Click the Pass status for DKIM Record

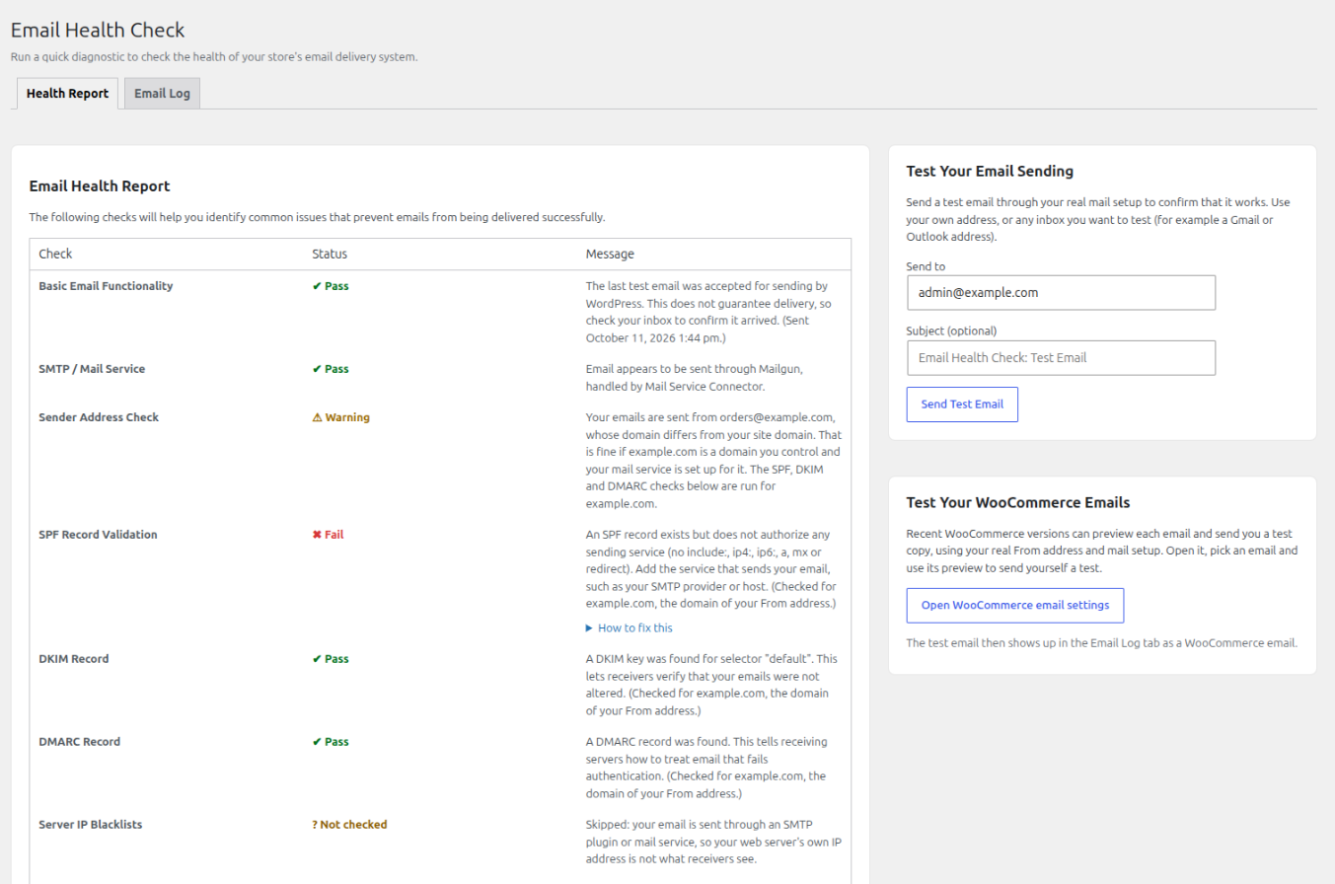[331, 659]
